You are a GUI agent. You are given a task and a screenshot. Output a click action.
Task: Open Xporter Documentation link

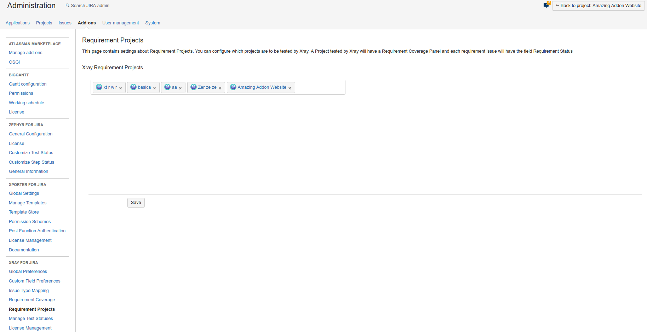pyautogui.click(x=24, y=250)
